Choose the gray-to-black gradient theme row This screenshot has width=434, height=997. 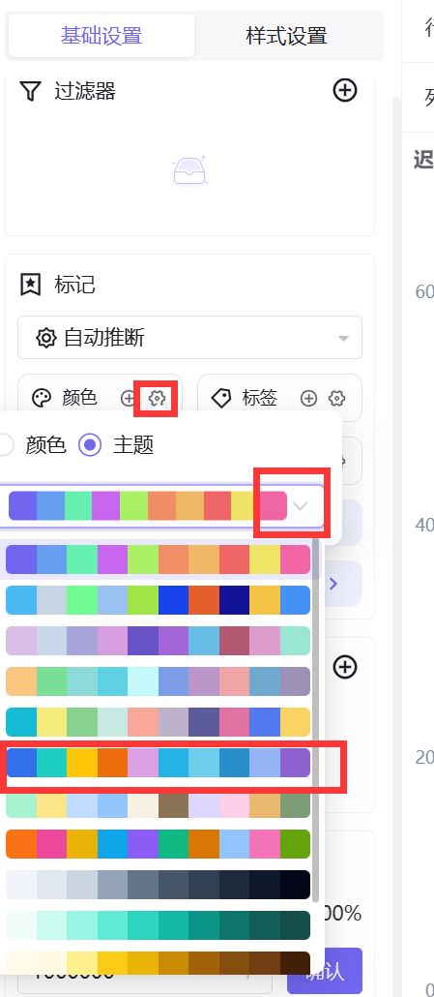[x=158, y=885]
